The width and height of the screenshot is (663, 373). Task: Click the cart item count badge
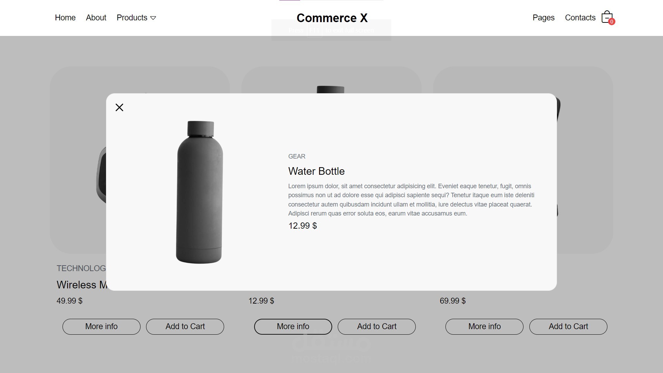coord(612,22)
